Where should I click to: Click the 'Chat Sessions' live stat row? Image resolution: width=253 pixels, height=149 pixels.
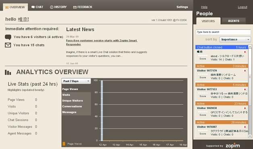pos(23,120)
